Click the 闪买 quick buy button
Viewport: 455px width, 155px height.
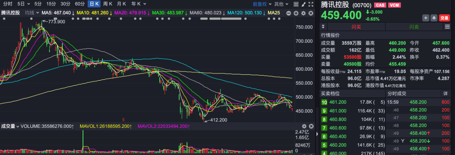click(356, 27)
